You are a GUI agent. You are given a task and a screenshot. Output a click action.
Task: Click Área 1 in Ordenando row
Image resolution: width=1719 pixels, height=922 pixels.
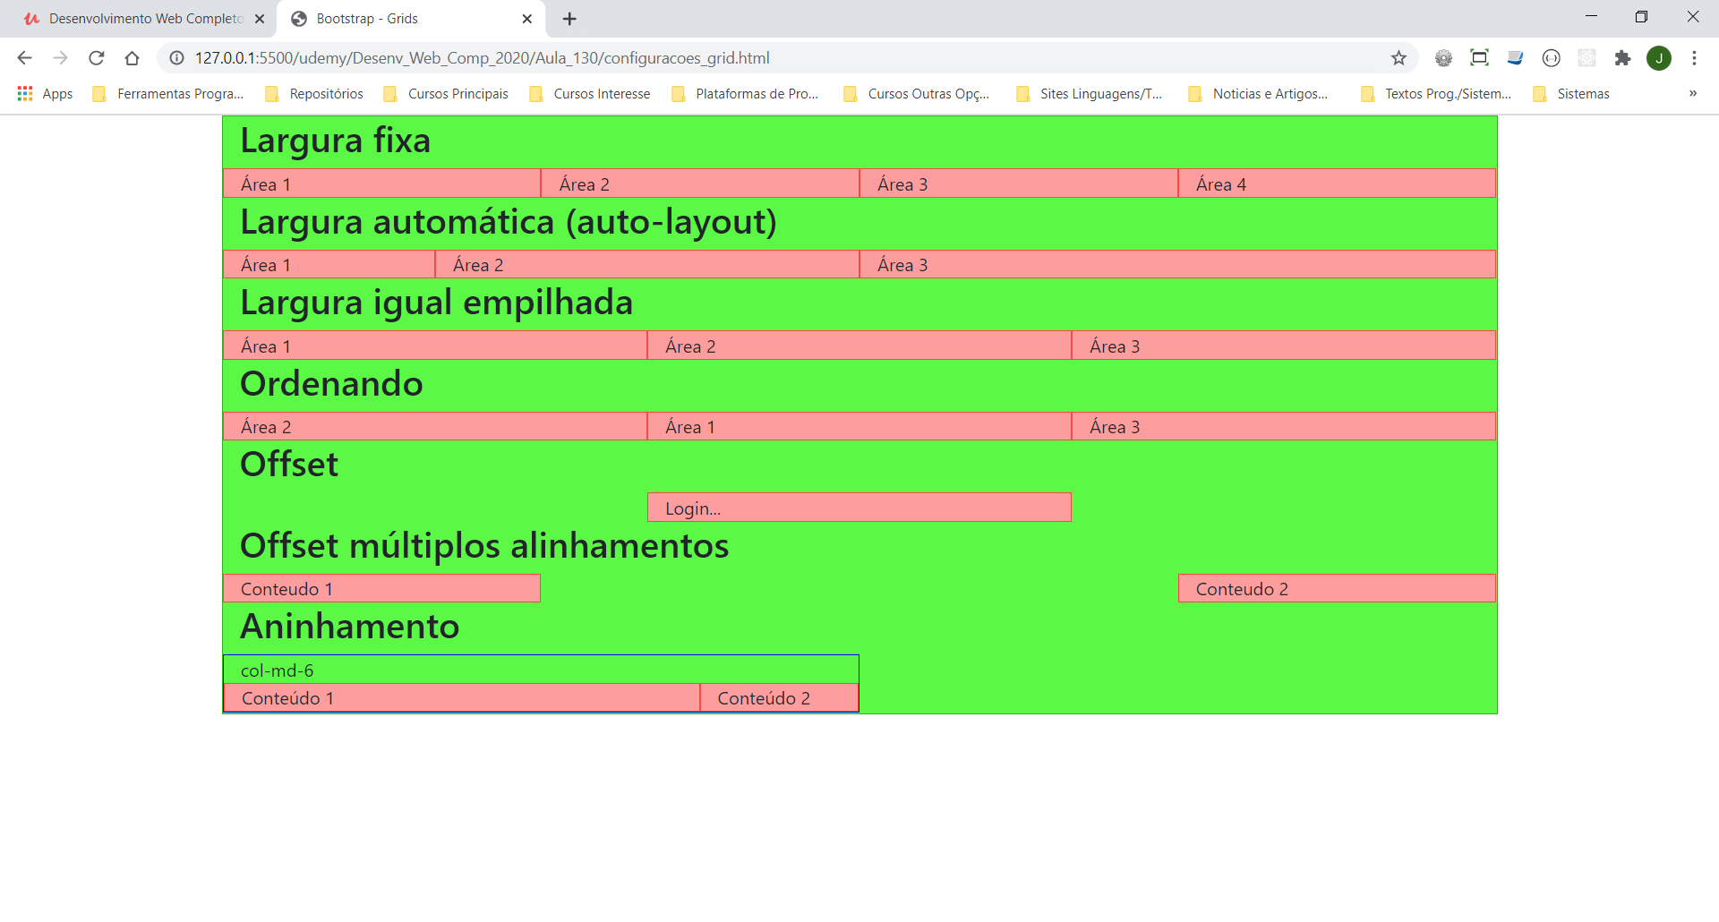tap(859, 426)
